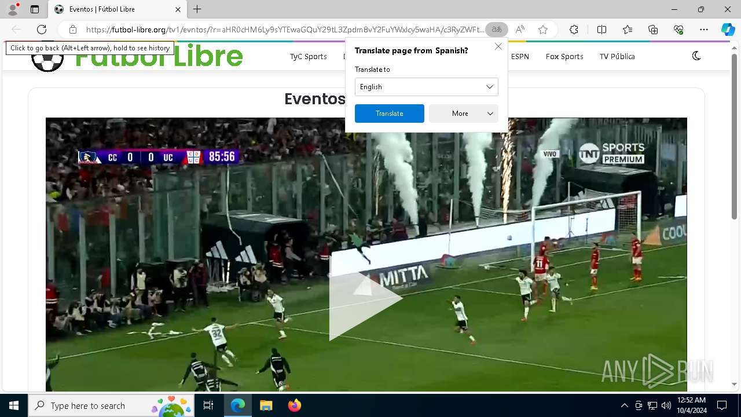Open the Copilot sidebar icon
Screen dimensions: 741x417
[x=728, y=30]
